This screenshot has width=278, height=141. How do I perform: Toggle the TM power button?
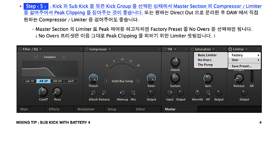[164, 49]
